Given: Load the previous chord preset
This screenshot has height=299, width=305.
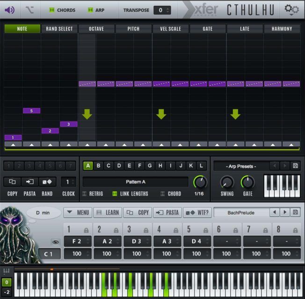Looking at the screenshot, I should (x=275, y=212).
